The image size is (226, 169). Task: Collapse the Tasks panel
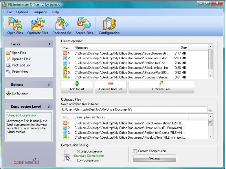49,44
